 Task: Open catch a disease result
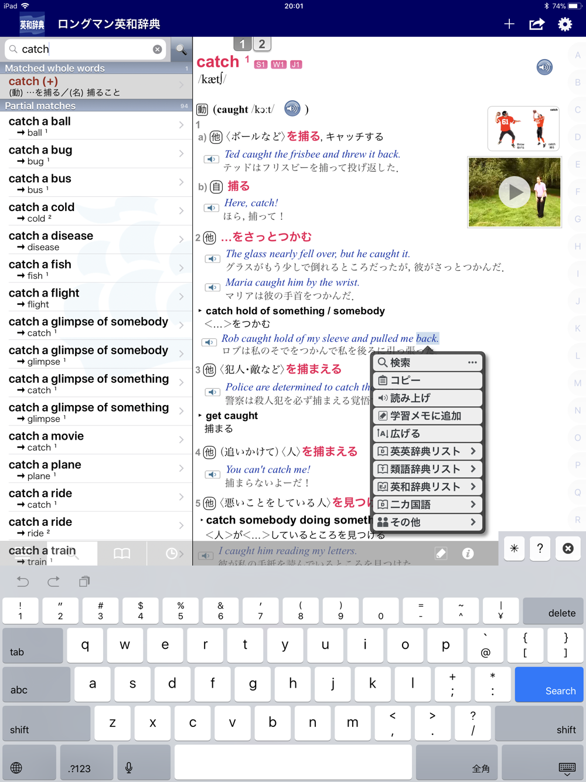pos(96,240)
